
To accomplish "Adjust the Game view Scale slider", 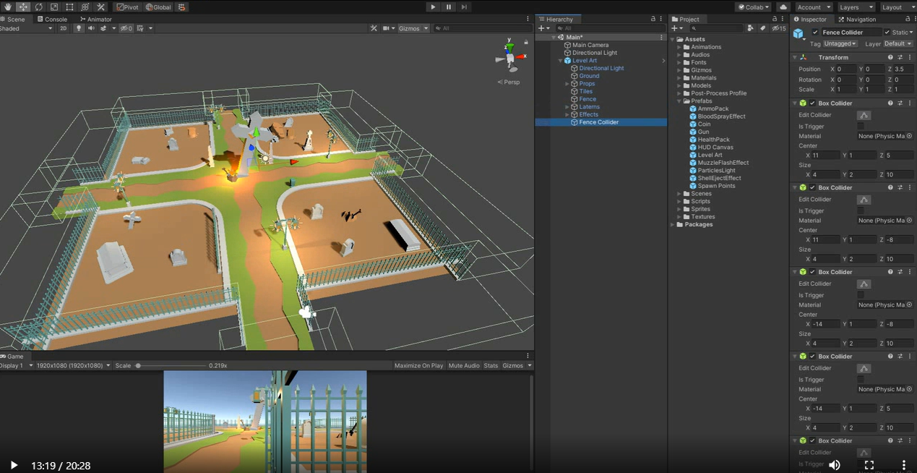I will [x=138, y=366].
